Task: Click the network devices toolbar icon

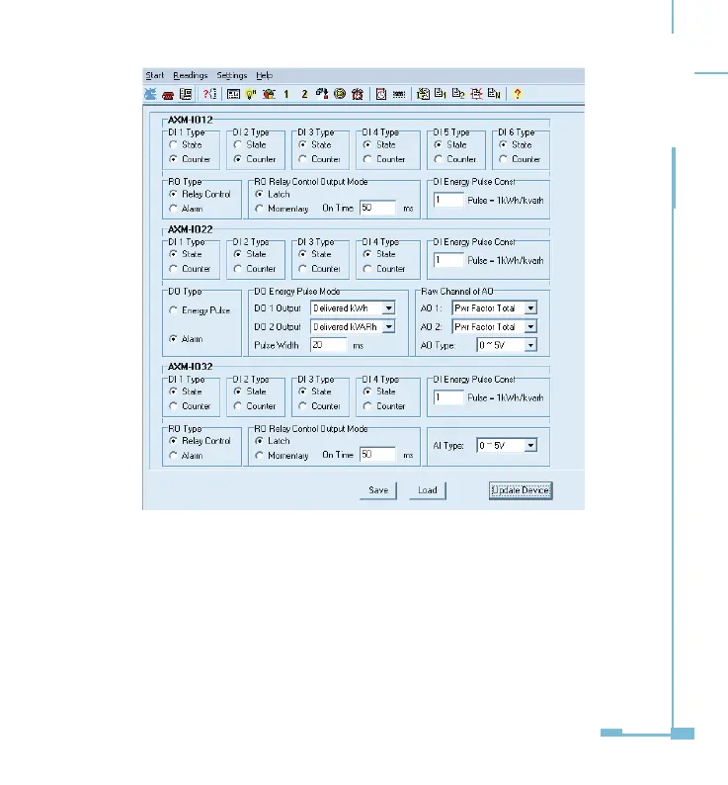Action: pos(322,94)
